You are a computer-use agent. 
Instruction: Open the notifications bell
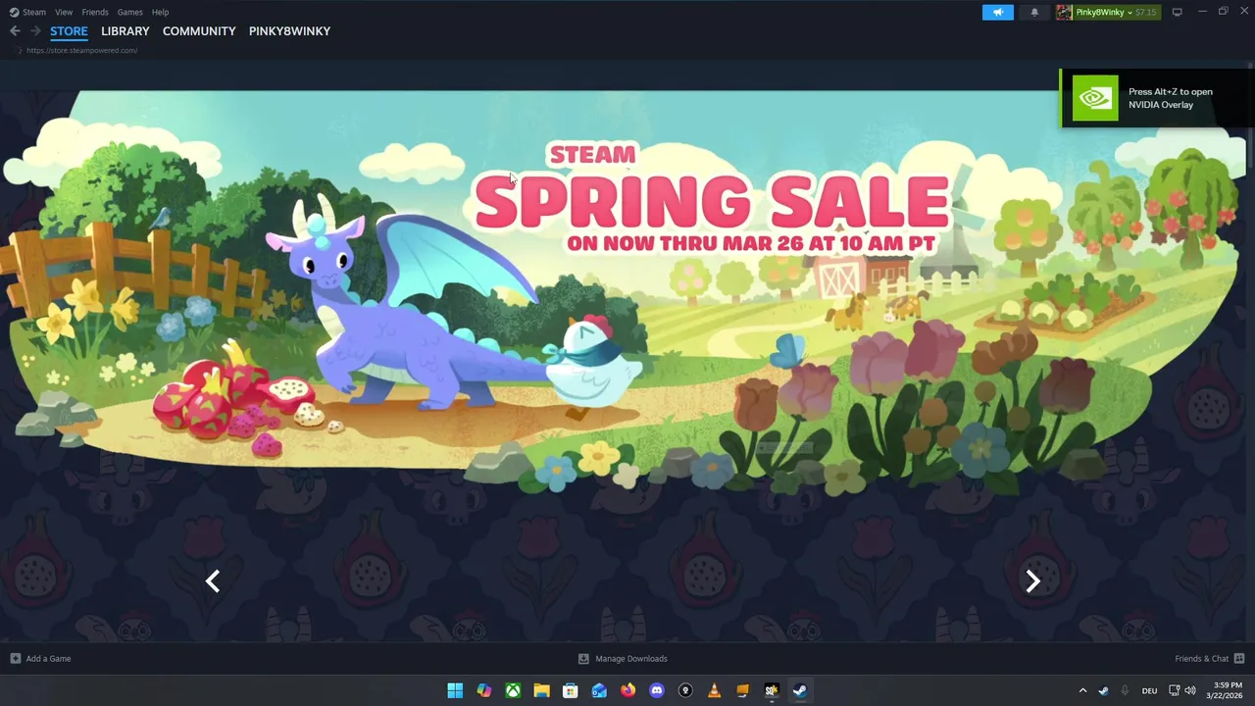[1034, 12]
